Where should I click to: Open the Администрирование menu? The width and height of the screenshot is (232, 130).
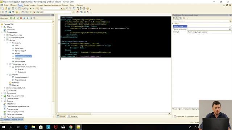coord(53,5)
